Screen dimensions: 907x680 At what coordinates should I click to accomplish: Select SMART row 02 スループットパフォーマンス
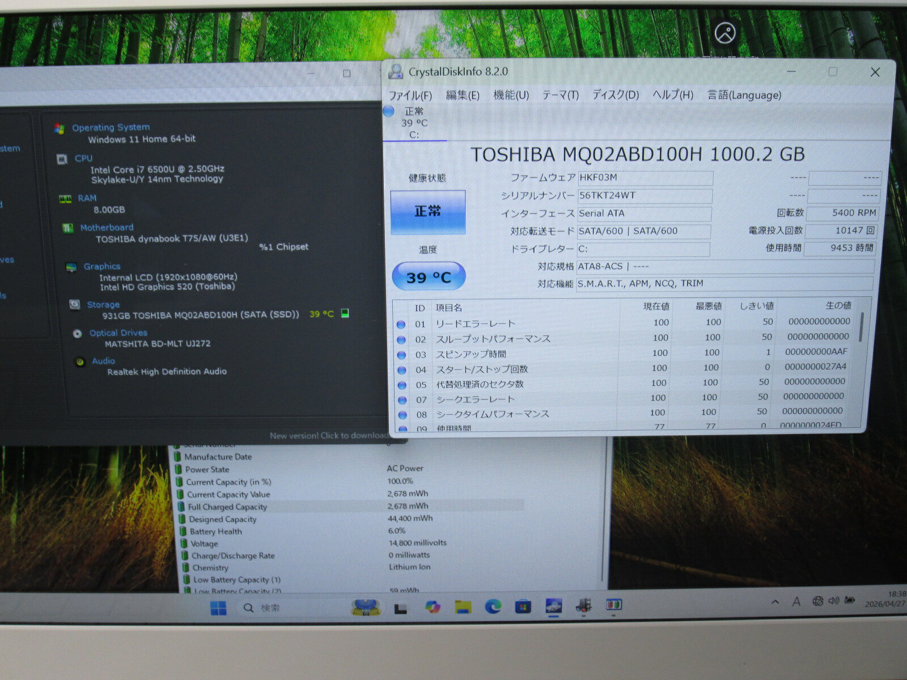coord(626,338)
